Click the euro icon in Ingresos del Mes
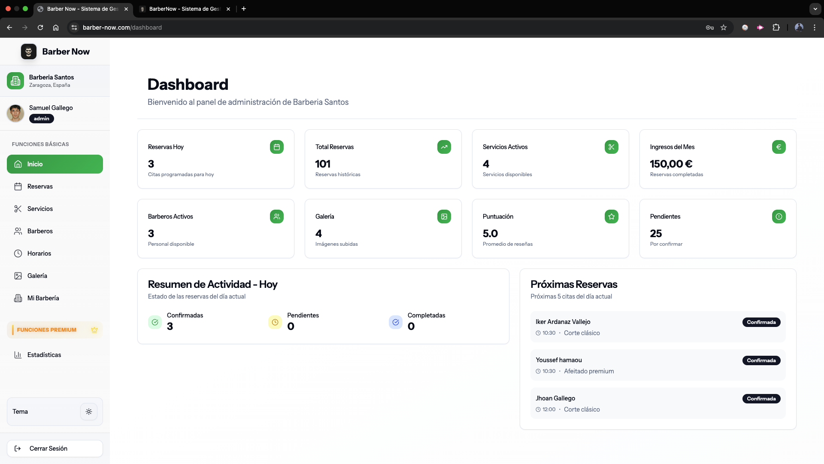This screenshot has width=824, height=464. coord(779,147)
